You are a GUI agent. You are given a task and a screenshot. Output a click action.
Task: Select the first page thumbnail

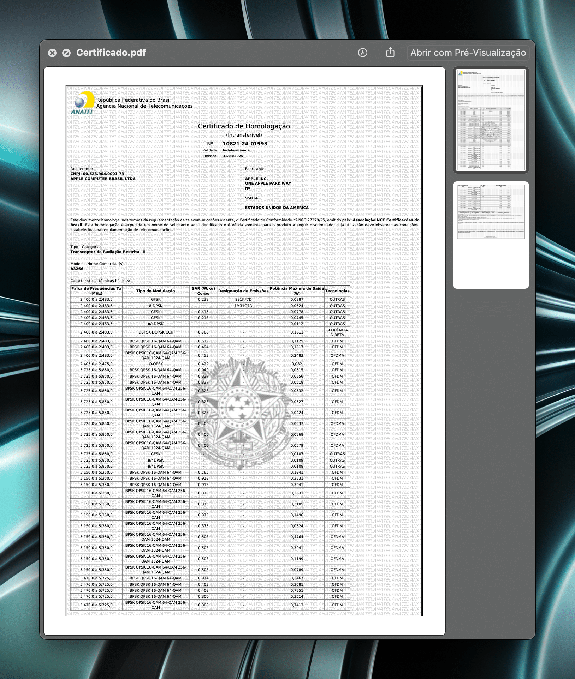pos(491,120)
